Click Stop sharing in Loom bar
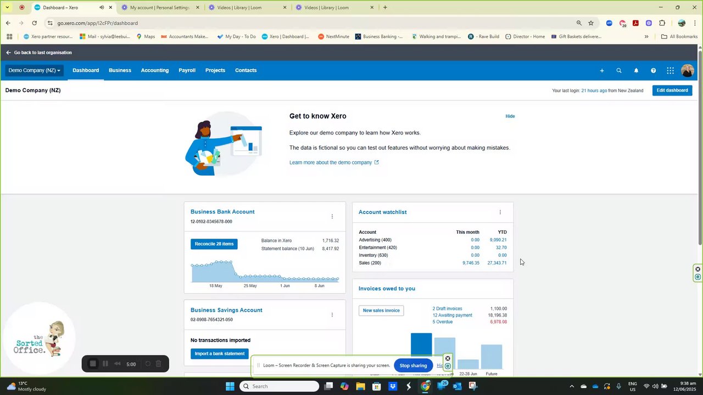703x395 pixels. pos(413,365)
